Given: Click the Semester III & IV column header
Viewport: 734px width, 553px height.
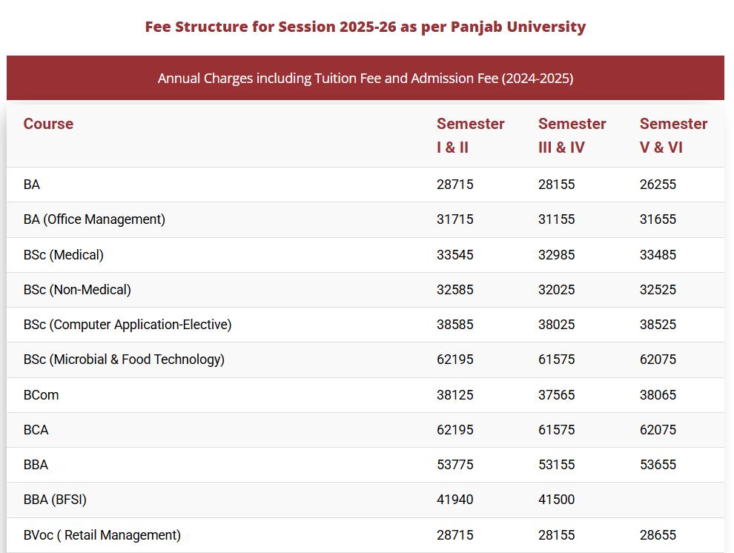Looking at the screenshot, I should click(x=572, y=135).
